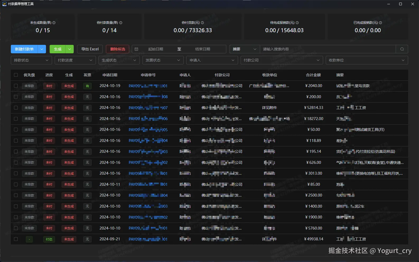The height and width of the screenshot is (262, 419).
Task: Check the row with amount ¥2040.00
Action: click(x=16, y=86)
